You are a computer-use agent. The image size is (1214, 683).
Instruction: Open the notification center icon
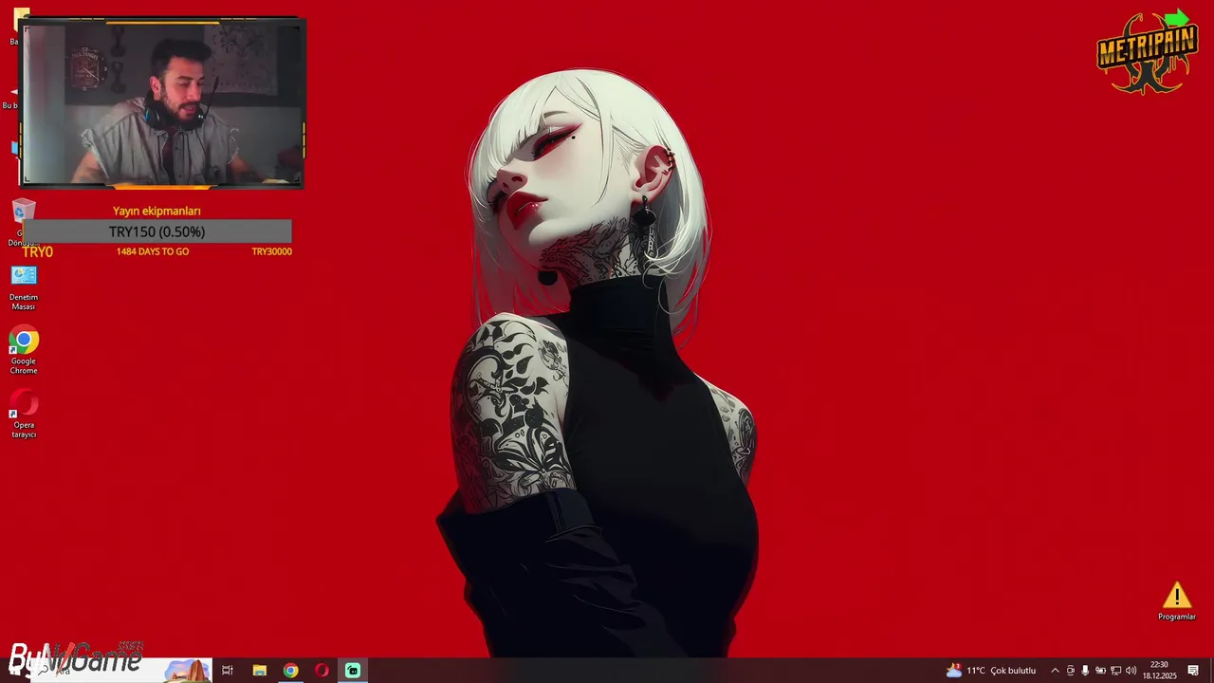(1193, 671)
